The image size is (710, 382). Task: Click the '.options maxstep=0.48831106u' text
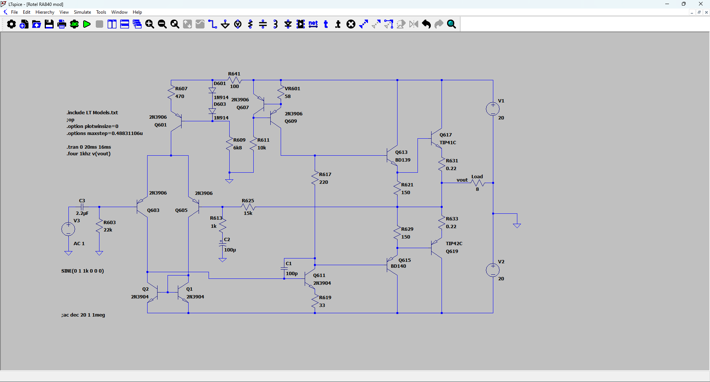click(x=105, y=133)
